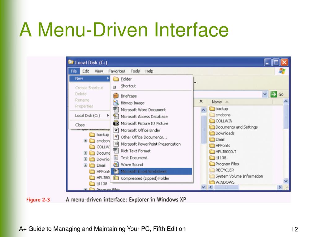Click the folder tree scroll up arrow
Image resolution: width=317 pixels, height=237 pixels.
pos(203,110)
